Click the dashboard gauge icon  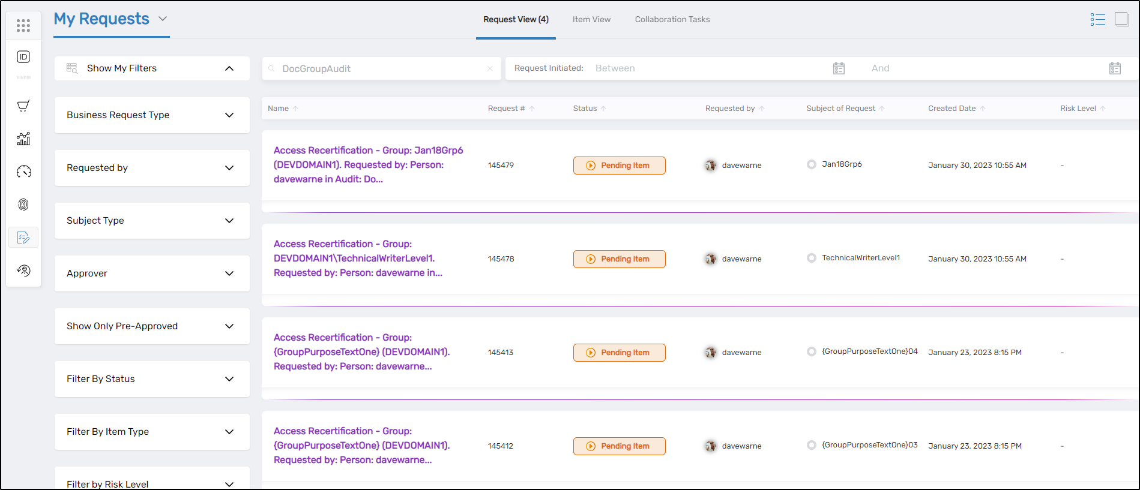click(x=23, y=172)
